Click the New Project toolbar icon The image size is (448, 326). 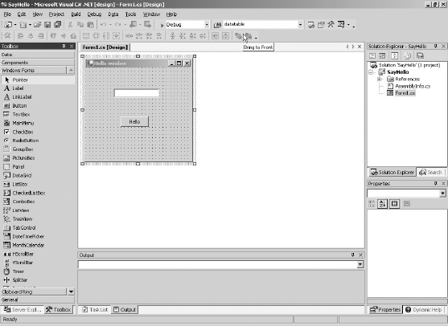8,25
